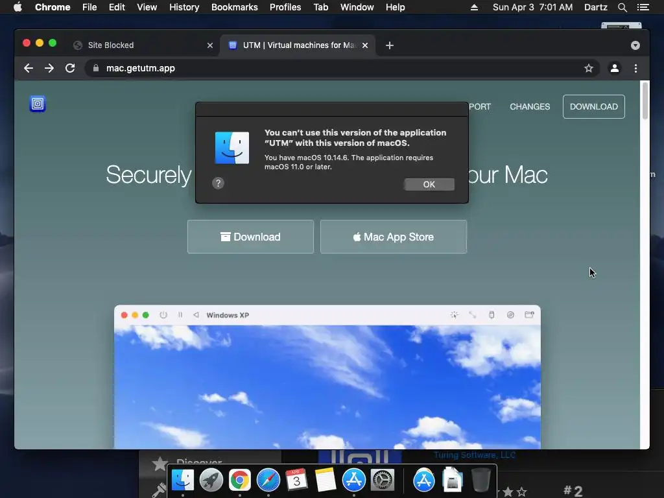Click OK in the UTM version alert

click(x=429, y=184)
